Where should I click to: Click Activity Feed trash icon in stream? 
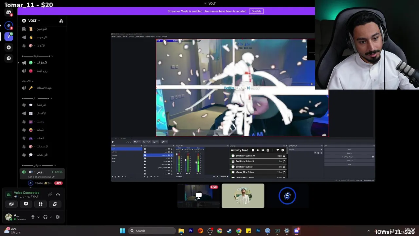268,150
